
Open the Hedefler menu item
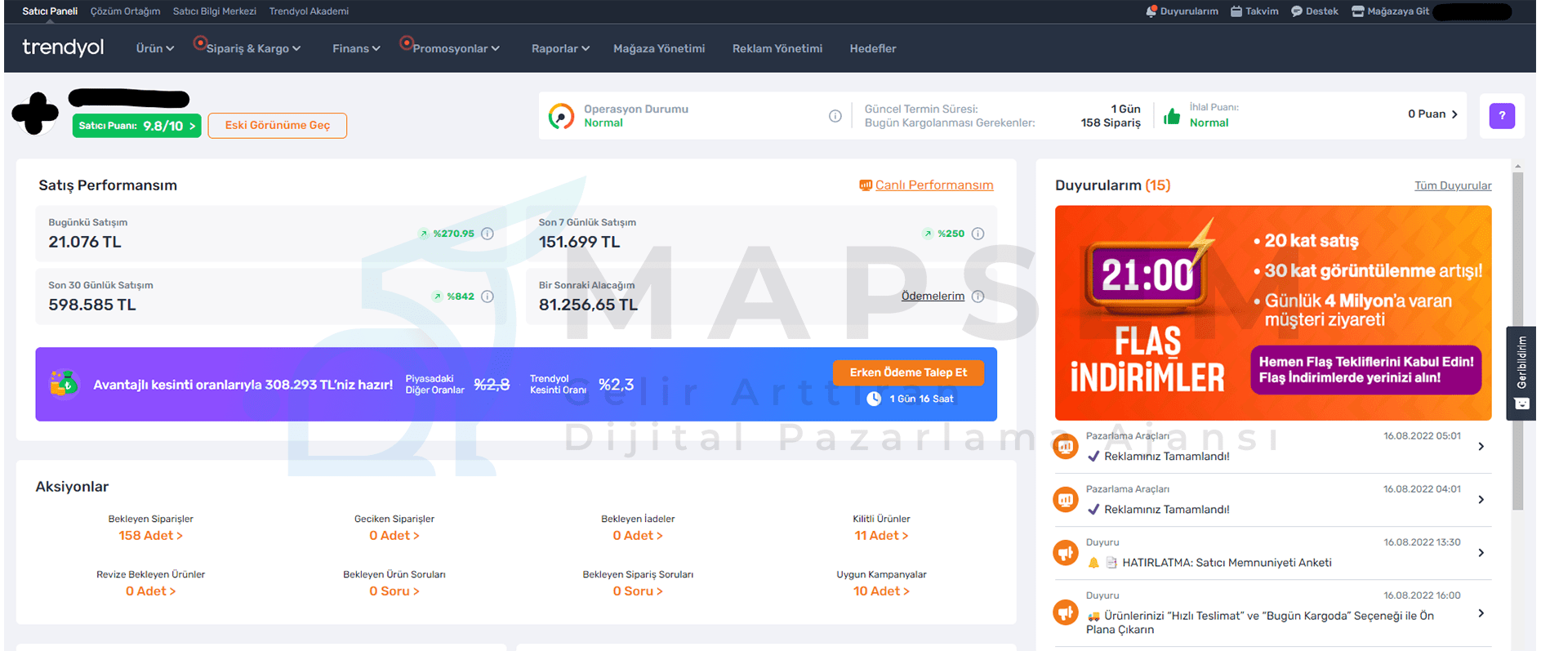pyautogui.click(x=873, y=48)
